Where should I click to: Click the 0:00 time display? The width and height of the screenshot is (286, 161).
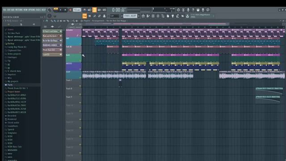pos(118,10)
